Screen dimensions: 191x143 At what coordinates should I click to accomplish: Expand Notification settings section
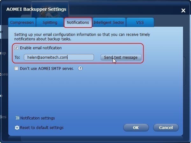tap(38, 118)
